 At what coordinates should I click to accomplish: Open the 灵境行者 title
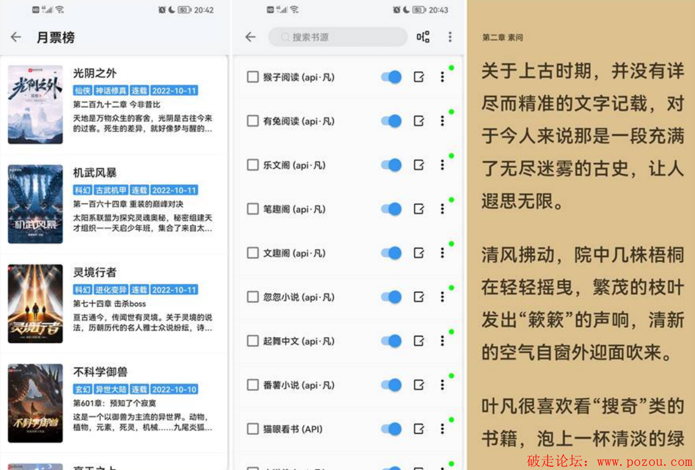click(95, 272)
